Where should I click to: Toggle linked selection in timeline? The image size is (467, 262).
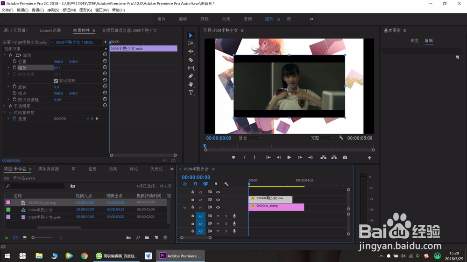point(205,184)
